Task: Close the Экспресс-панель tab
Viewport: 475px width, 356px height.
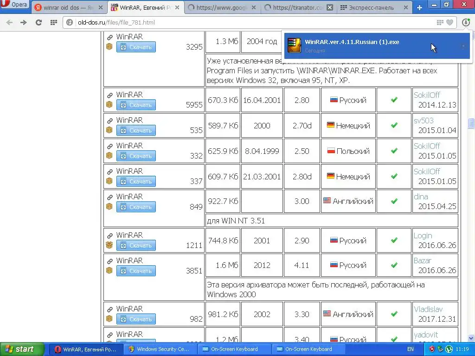Action: (x=405, y=7)
